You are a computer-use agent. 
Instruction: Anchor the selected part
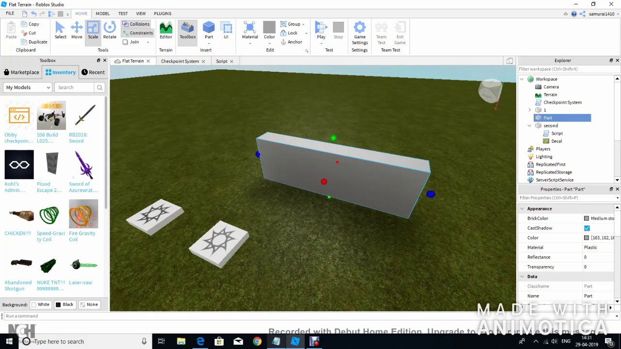click(291, 42)
